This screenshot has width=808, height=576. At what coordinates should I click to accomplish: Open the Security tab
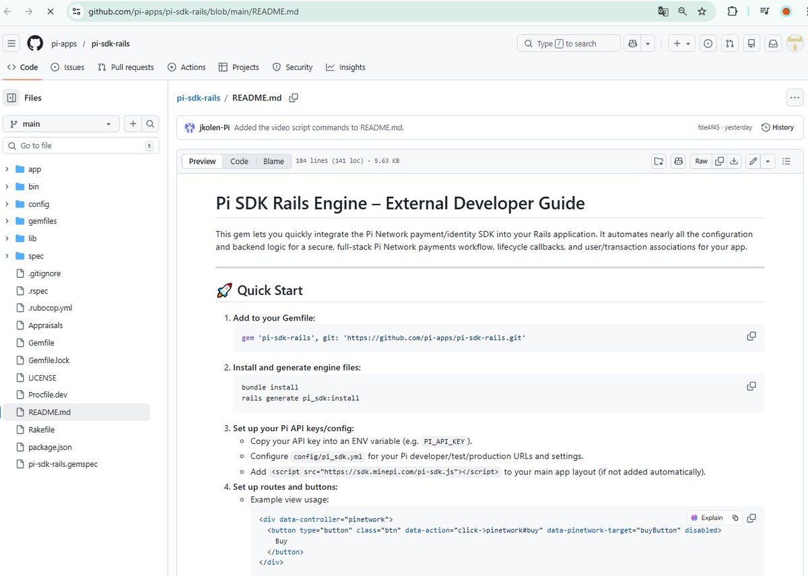(293, 67)
